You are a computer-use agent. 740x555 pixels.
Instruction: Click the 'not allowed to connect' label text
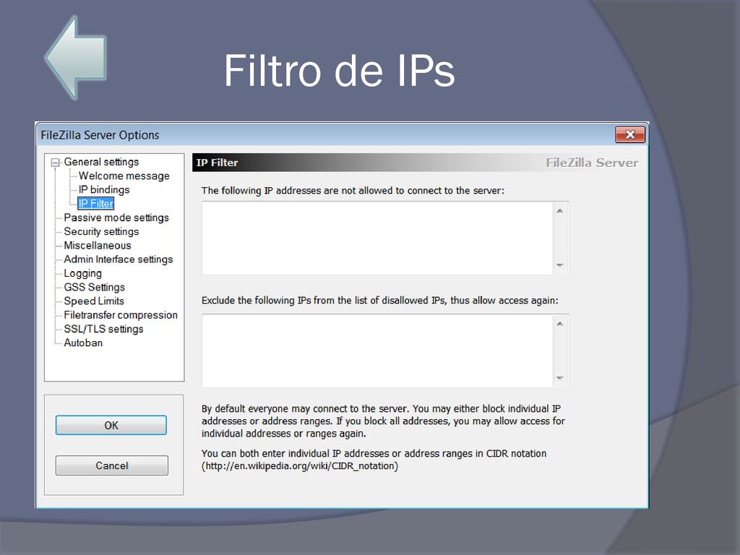click(x=353, y=191)
